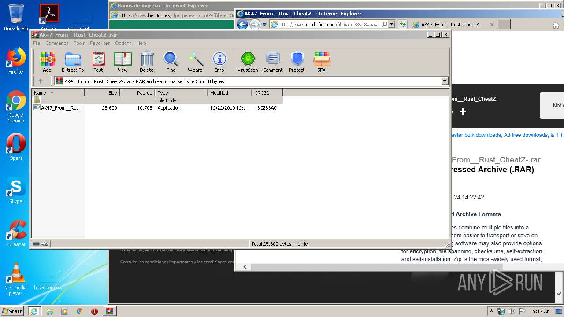Image resolution: width=564 pixels, height=317 pixels.
Task: Open the WinRAR Help menu
Action: click(141, 43)
